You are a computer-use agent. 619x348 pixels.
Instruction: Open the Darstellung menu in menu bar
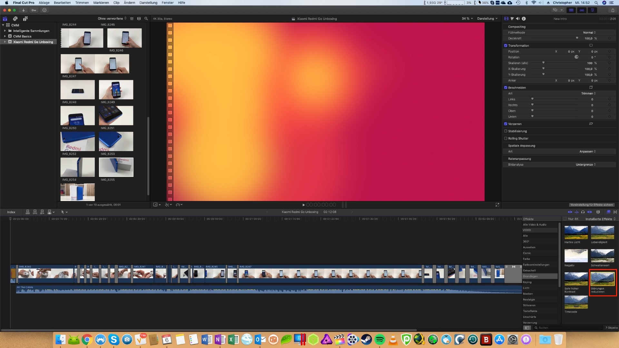tap(148, 3)
